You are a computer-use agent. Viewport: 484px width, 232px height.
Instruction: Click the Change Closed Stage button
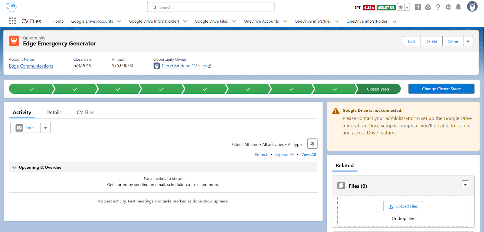coord(441,89)
